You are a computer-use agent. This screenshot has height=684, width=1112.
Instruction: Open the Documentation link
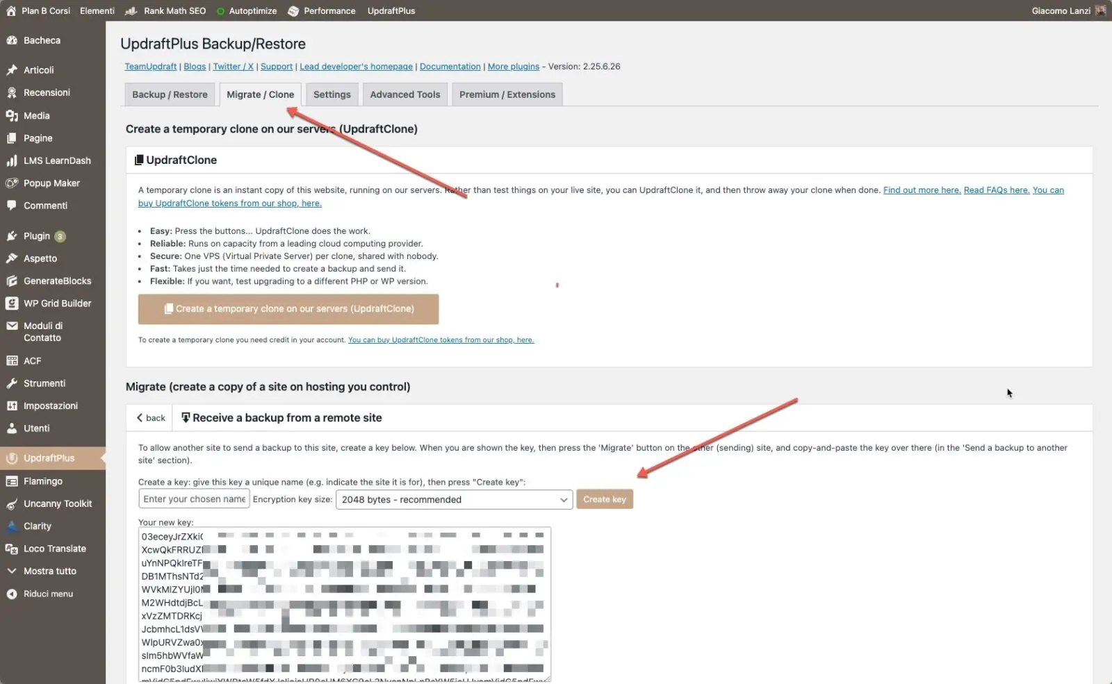pos(450,67)
